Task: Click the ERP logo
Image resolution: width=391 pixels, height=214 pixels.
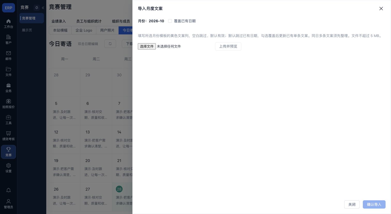Action: [9, 8]
